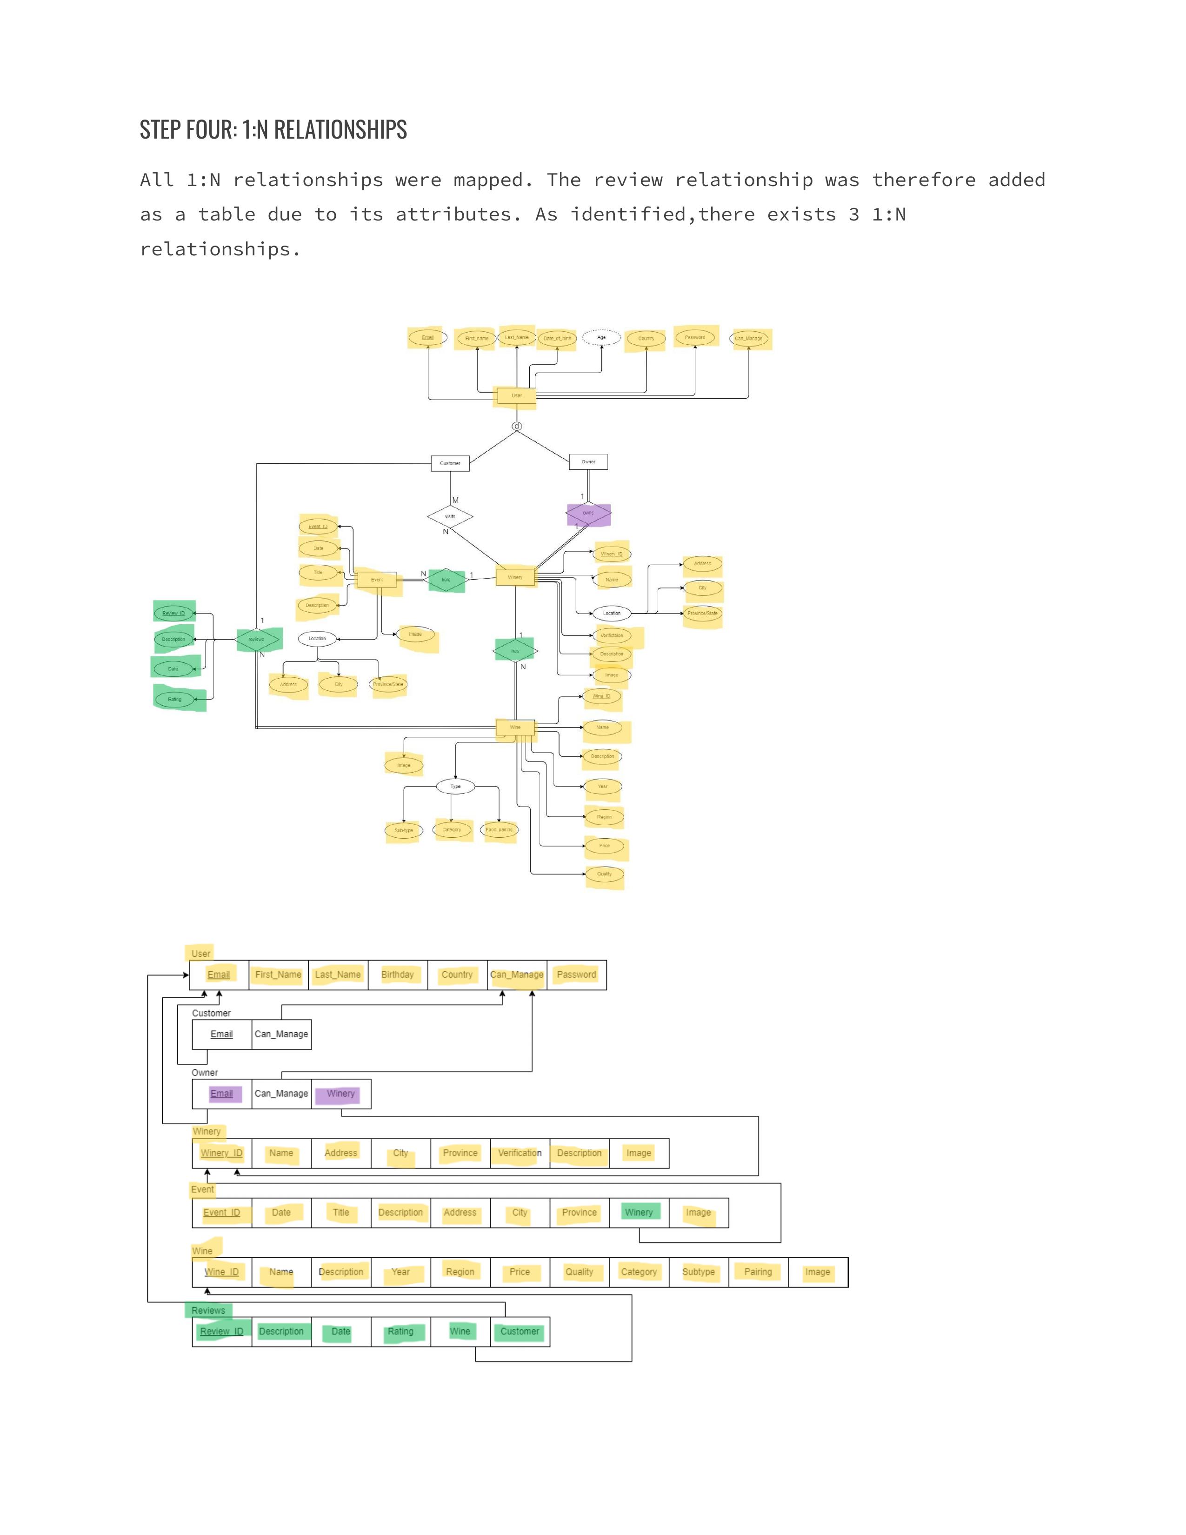Select the dashed 'Age' attribute ellipse
Image resolution: width=1186 pixels, height=1535 pixels.
coord(601,338)
